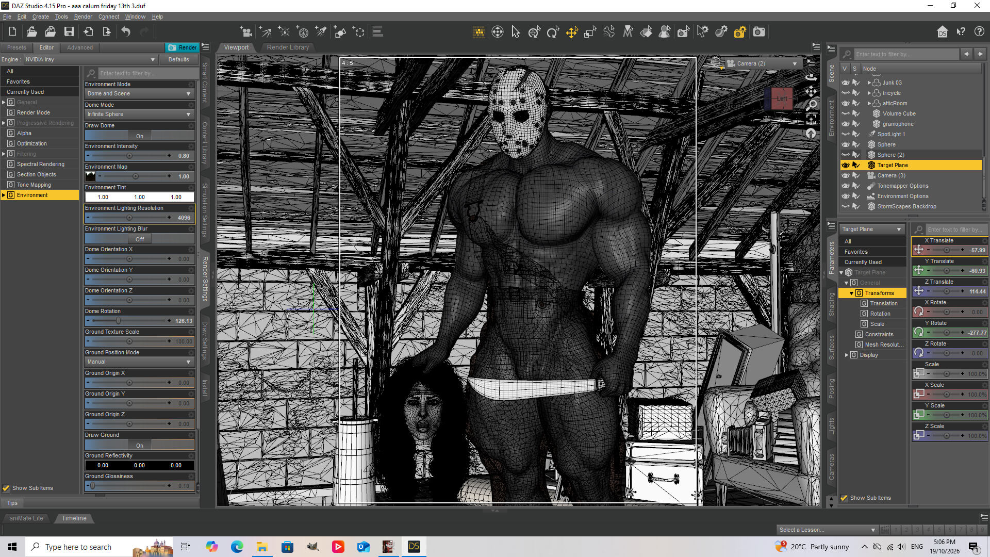The height and width of the screenshot is (557, 990).
Task: Click the Render camera icon in toolbar
Action: 759,32
